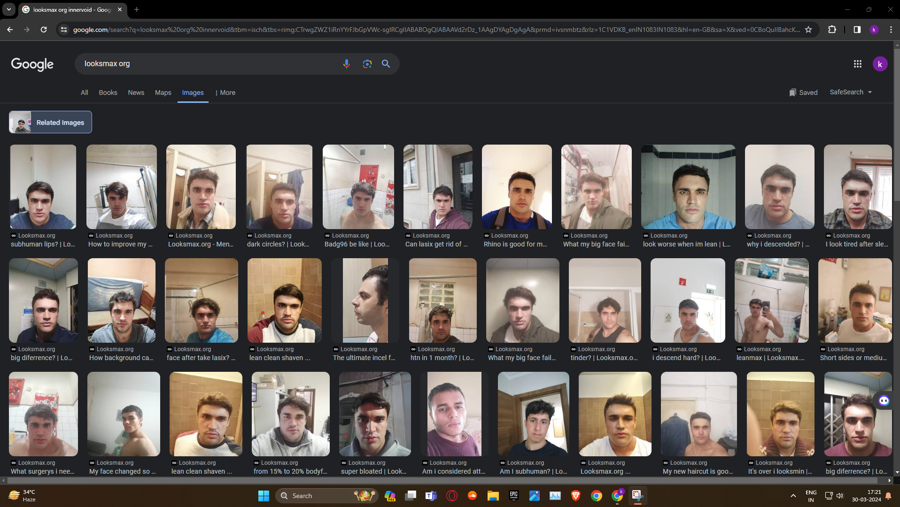Open the 'Rhino is good for m...' link
The width and height of the screenshot is (900, 507).
point(515,244)
